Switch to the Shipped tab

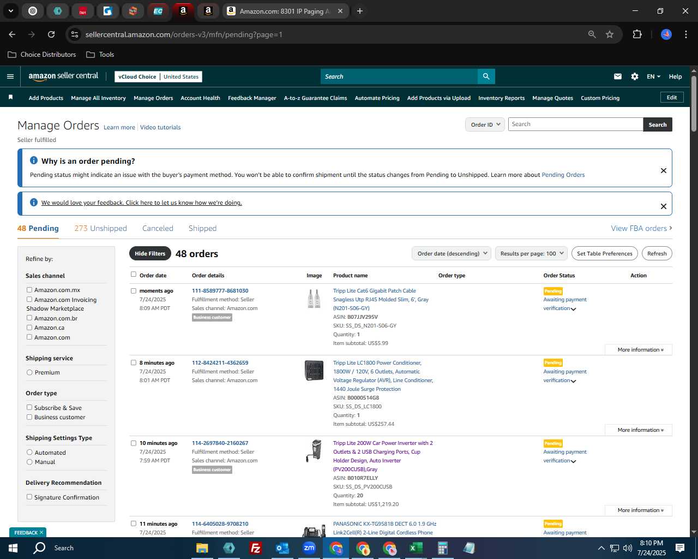[x=202, y=228]
